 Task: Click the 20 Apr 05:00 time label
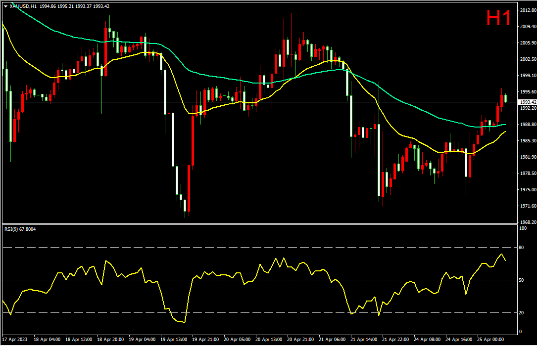point(237,340)
